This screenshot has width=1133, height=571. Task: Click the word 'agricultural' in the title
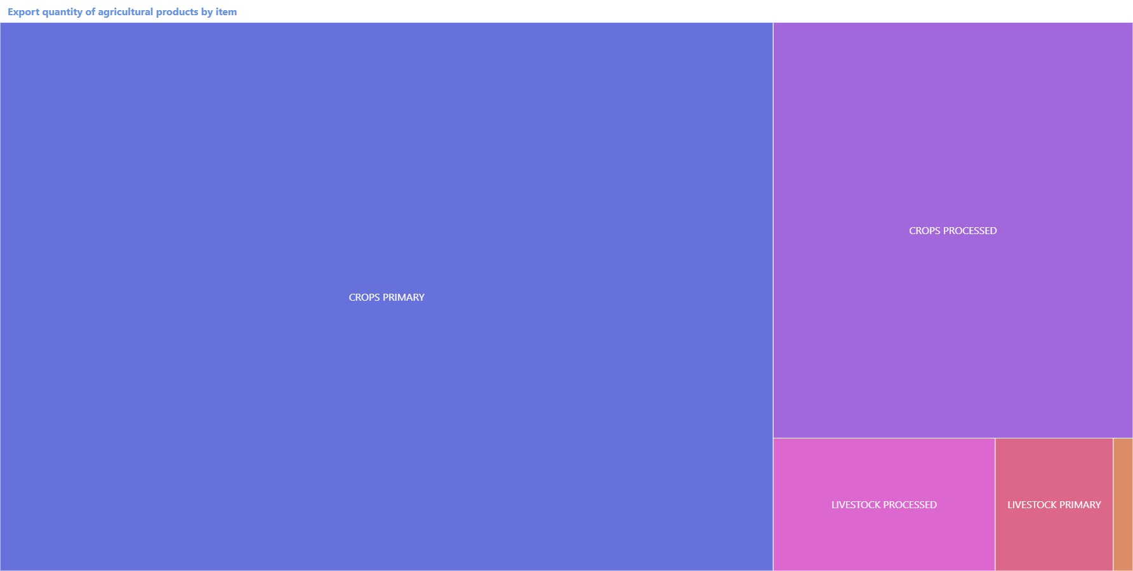click(x=125, y=12)
